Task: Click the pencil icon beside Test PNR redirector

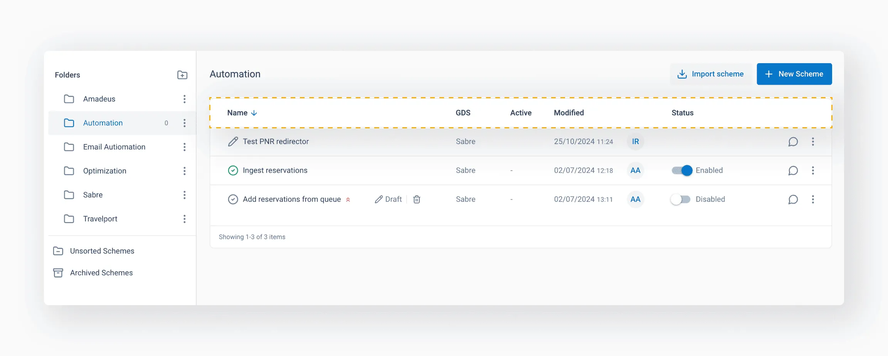Action: click(233, 142)
